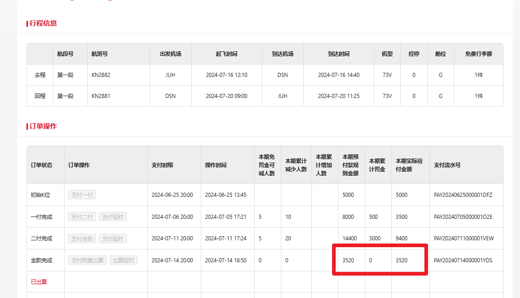Click 支付延时 in the 二付完成 row
This screenshot has height=298, width=520.
pos(113,238)
